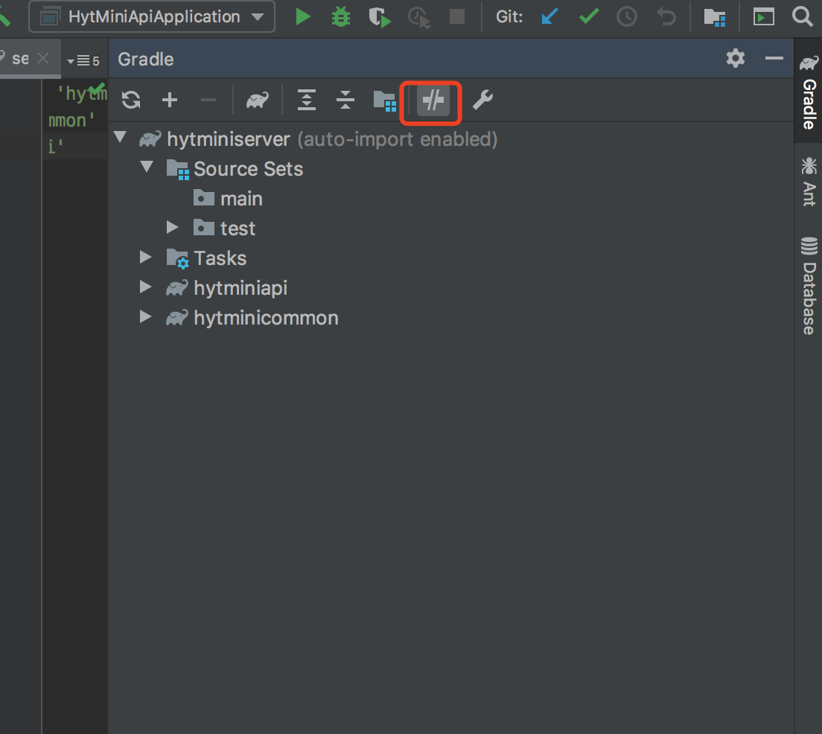Run with Coverage using the shield icon
The width and height of the screenshot is (822, 734).
pos(380,17)
